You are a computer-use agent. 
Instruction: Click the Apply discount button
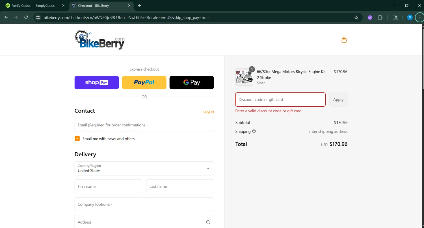pos(338,100)
